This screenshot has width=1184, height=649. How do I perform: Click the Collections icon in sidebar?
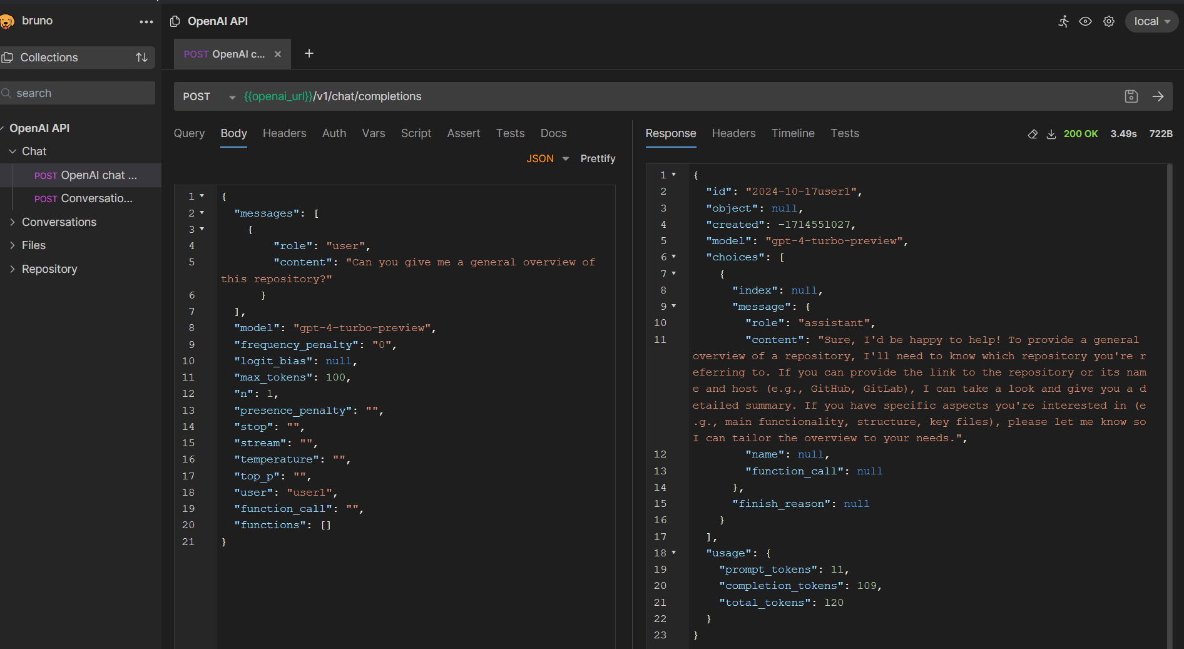pos(8,58)
